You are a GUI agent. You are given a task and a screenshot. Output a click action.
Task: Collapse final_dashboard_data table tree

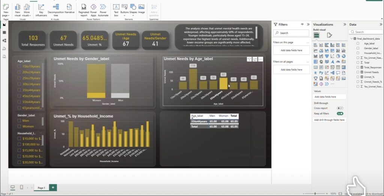tap(352, 39)
